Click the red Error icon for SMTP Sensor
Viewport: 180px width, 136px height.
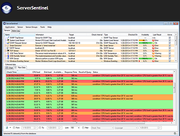153,48
